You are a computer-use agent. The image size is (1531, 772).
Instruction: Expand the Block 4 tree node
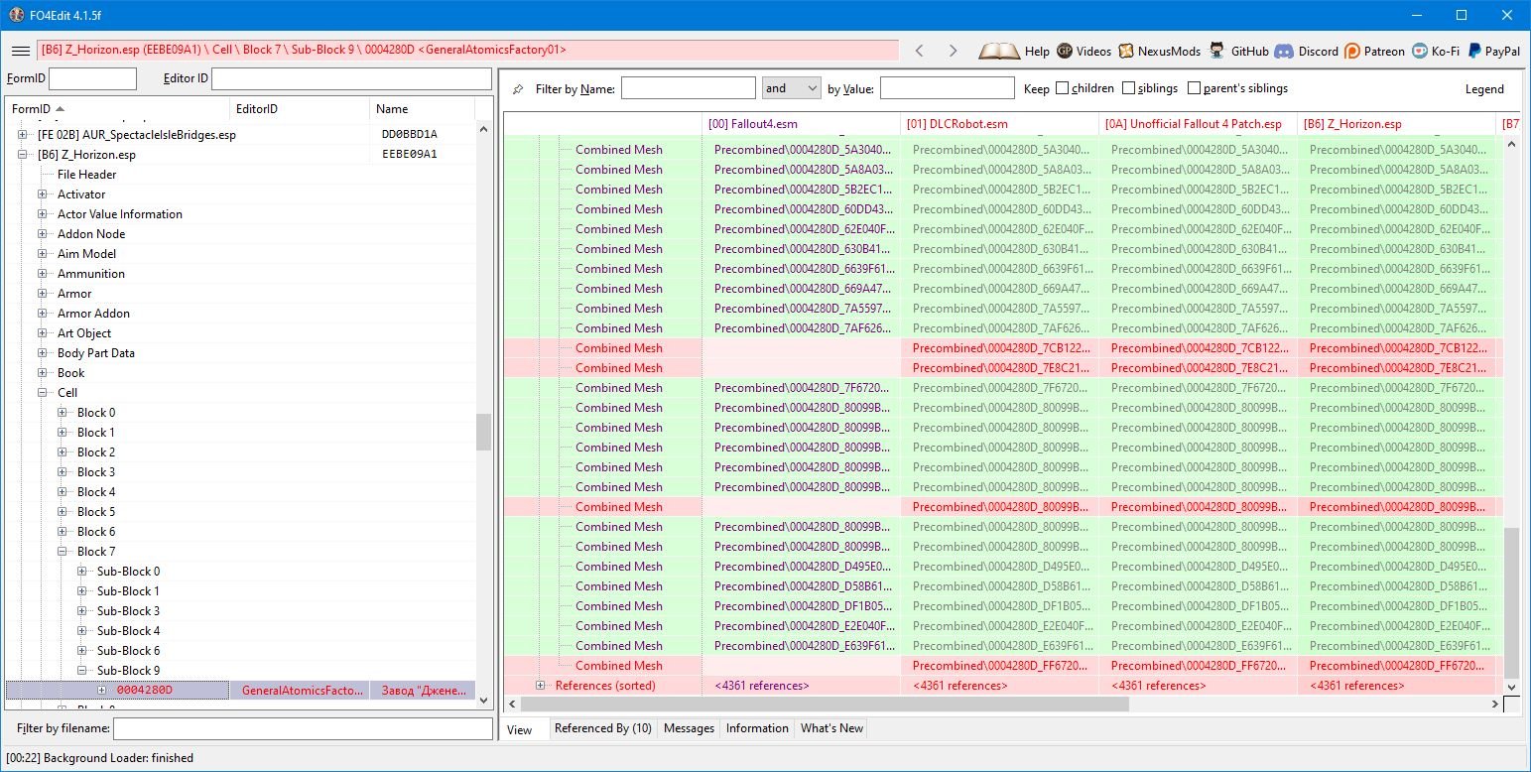pos(63,492)
